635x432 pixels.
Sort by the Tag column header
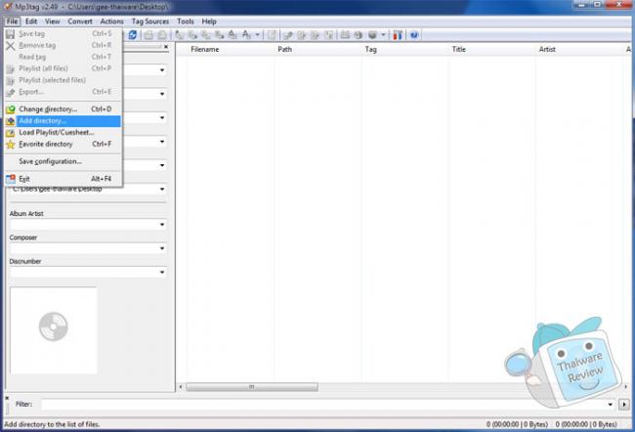point(404,50)
